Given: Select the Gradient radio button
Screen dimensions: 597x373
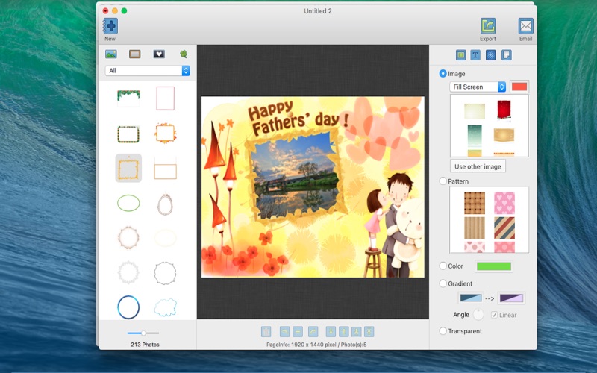Looking at the screenshot, I should pyautogui.click(x=443, y=283).
